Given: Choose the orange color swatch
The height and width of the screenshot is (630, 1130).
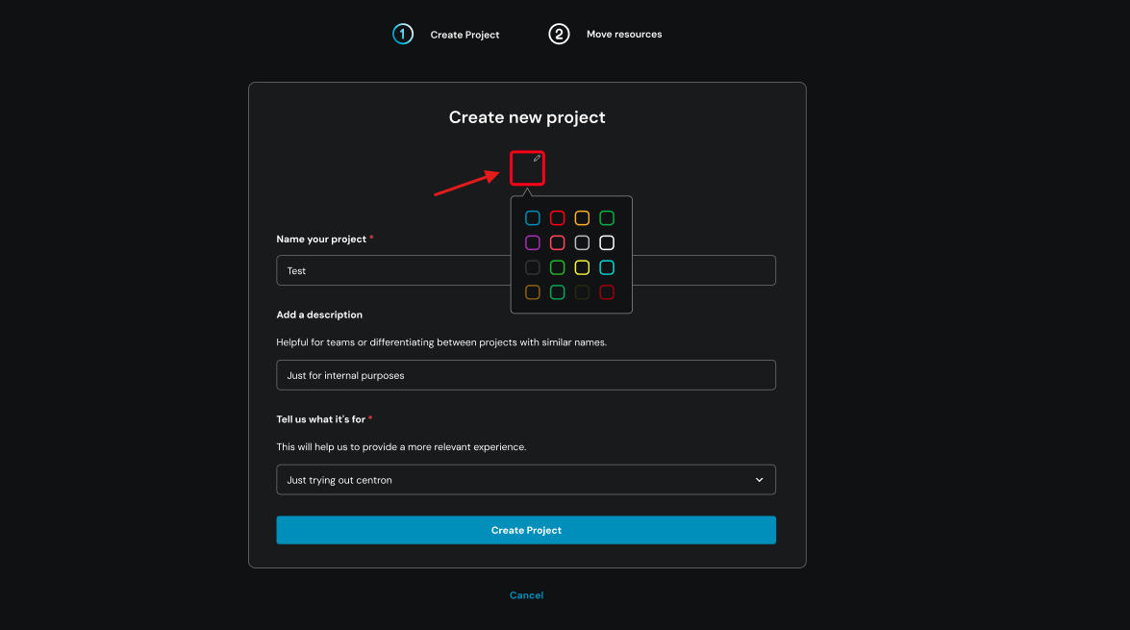Looking at the screenshot, I should (582, 218).
